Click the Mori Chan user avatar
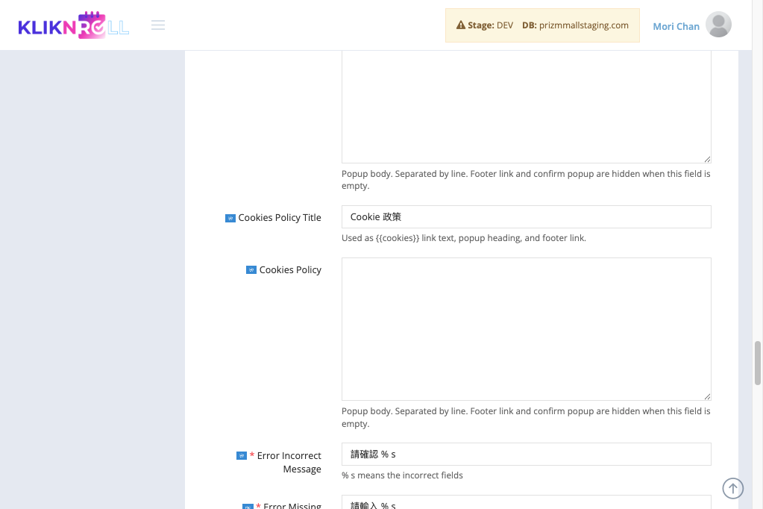 point(718,25)
